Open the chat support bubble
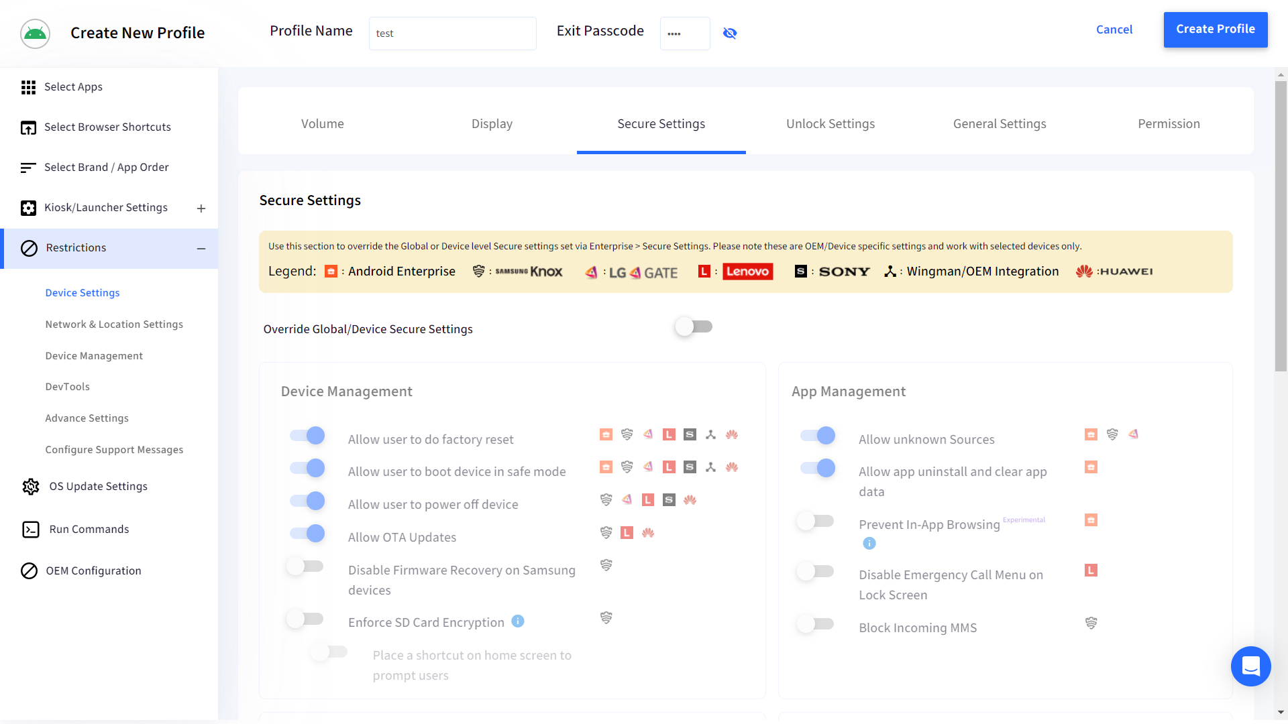The image size is (1288, 724). click(1250, 666)
